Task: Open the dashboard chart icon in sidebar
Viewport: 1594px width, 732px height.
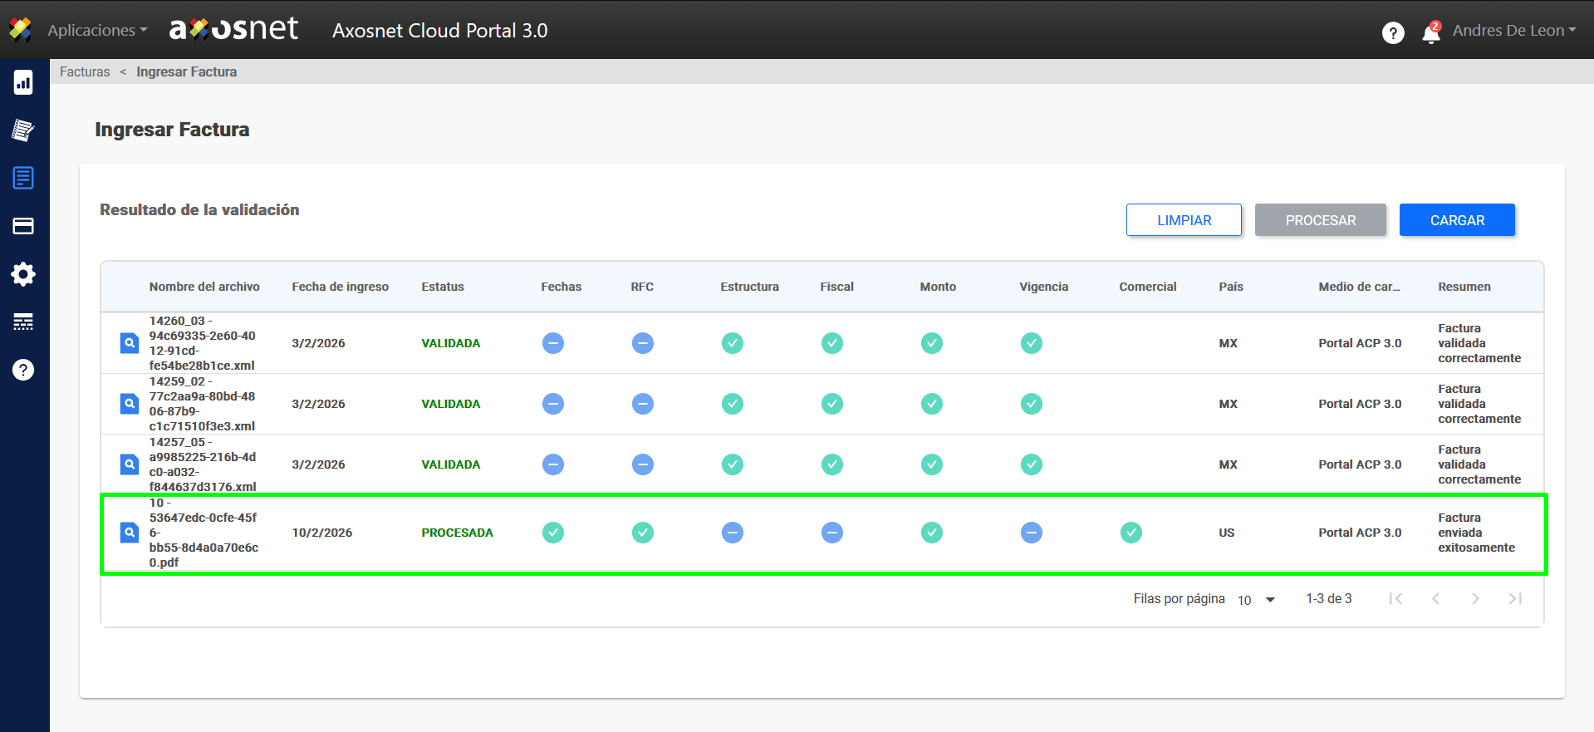Action: coord(23,82)
